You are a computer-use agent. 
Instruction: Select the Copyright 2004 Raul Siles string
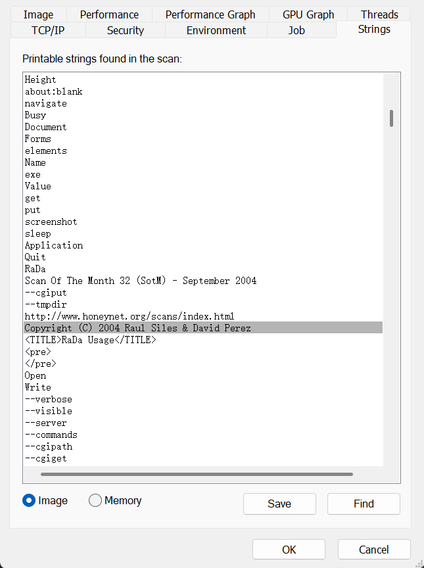(x=203, y=328)
